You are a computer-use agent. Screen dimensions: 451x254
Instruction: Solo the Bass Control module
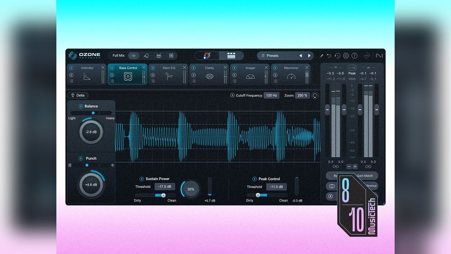coord(112,75)
